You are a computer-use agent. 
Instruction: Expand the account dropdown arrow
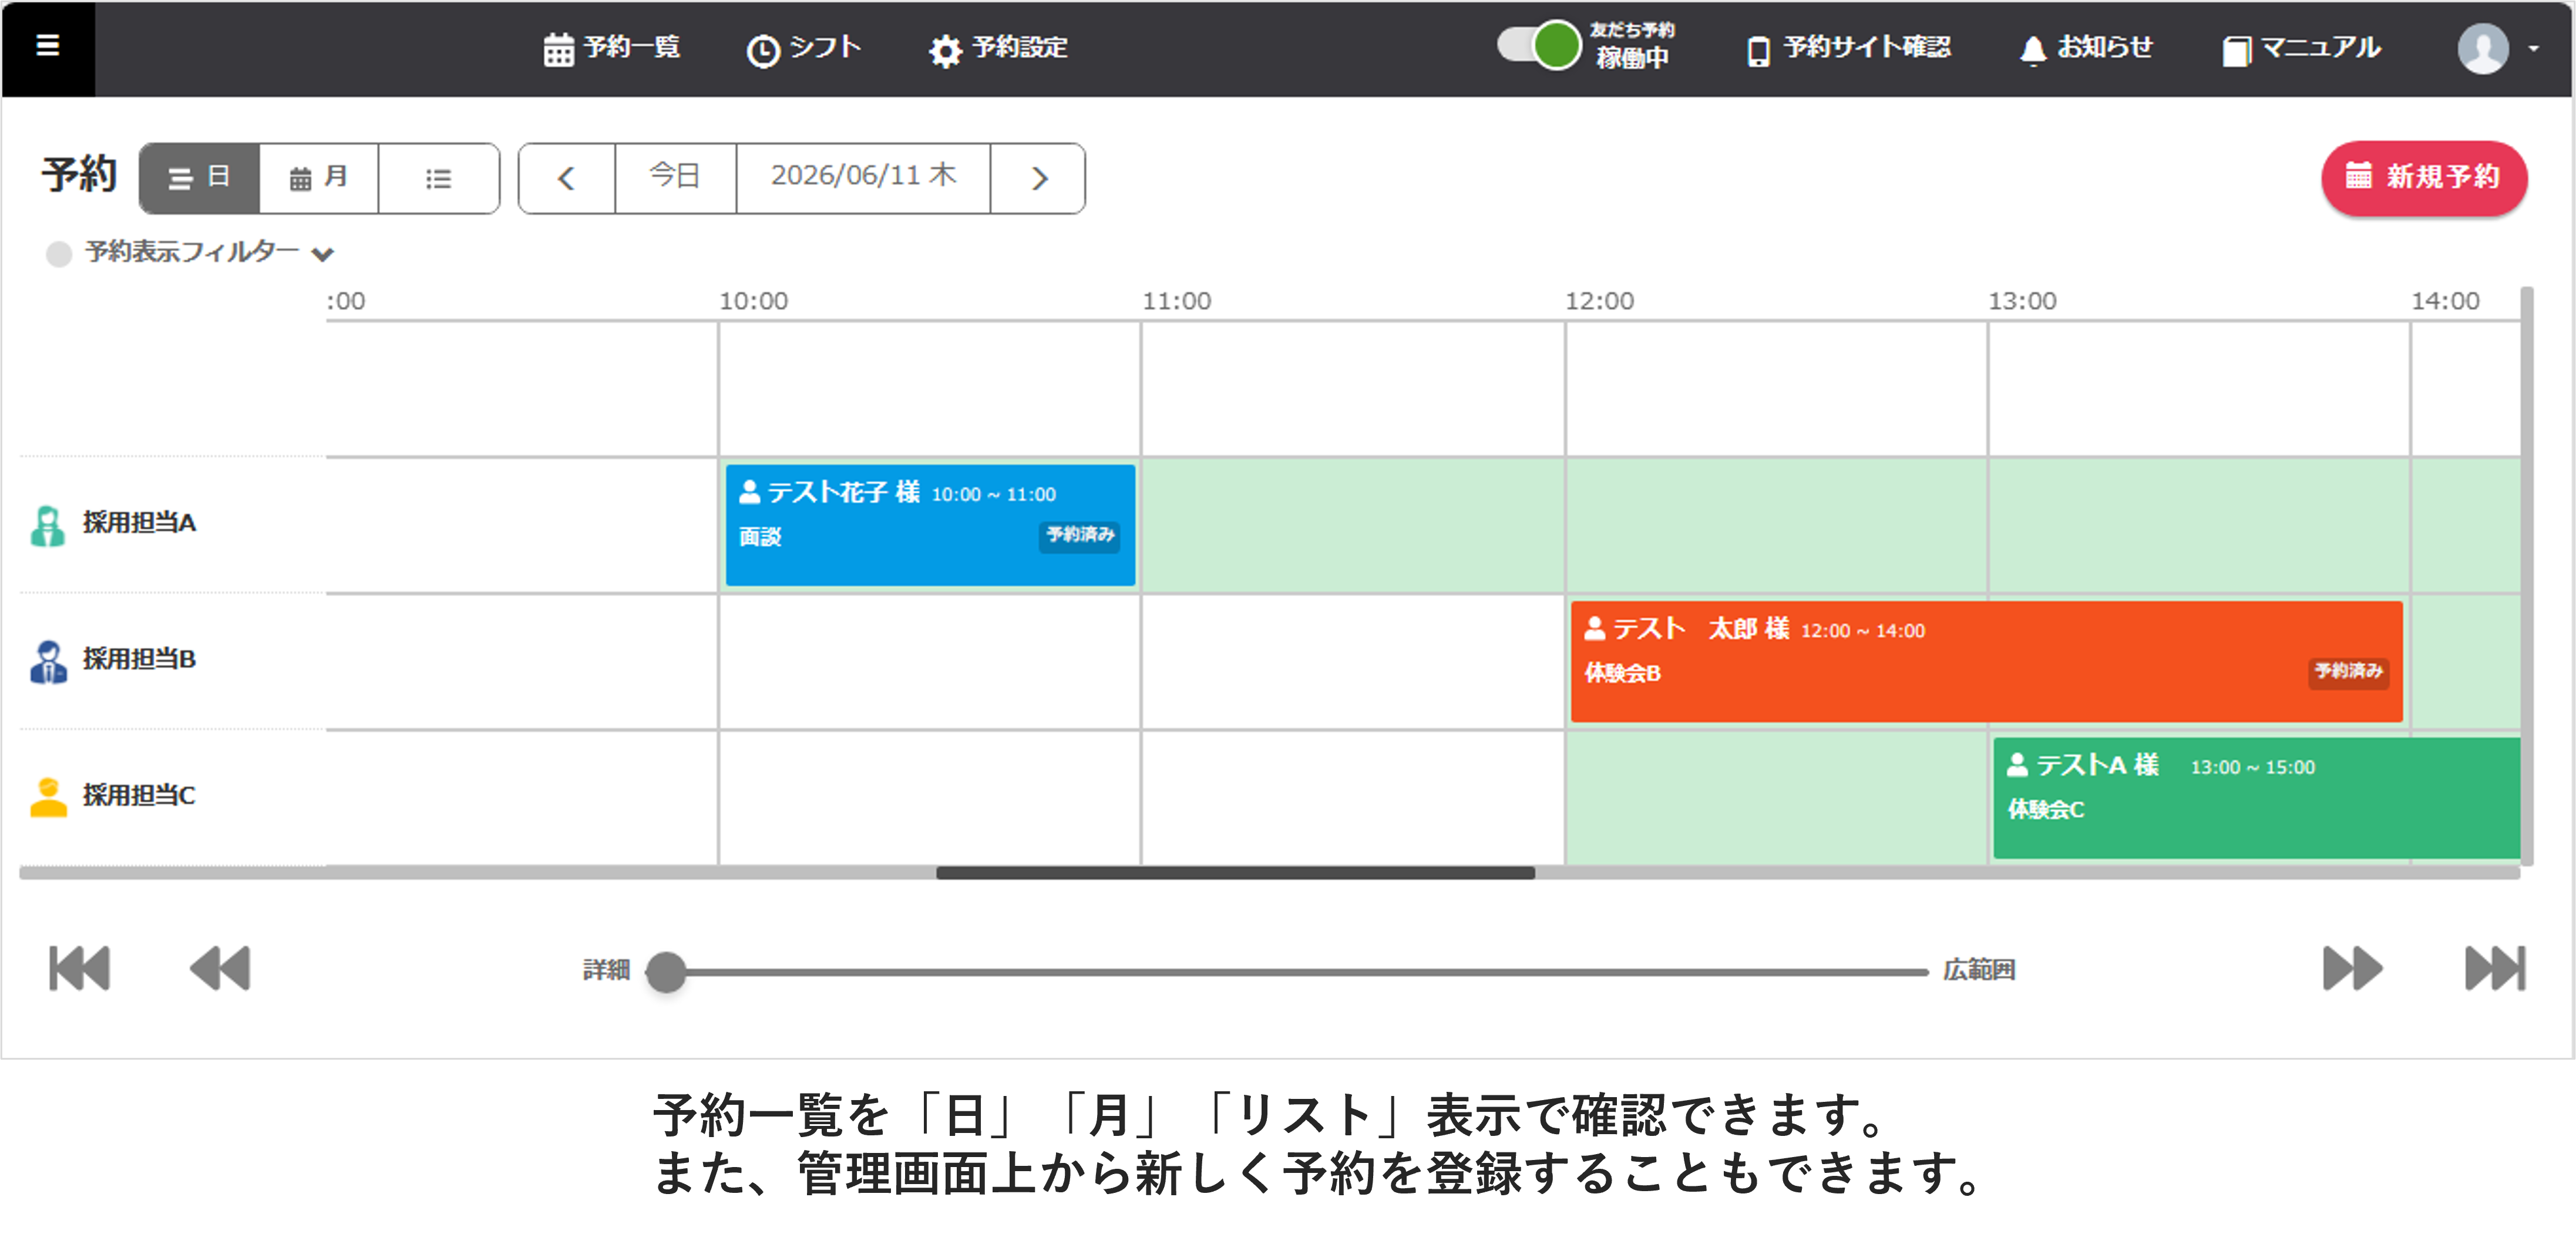(x=2533, y=48)
